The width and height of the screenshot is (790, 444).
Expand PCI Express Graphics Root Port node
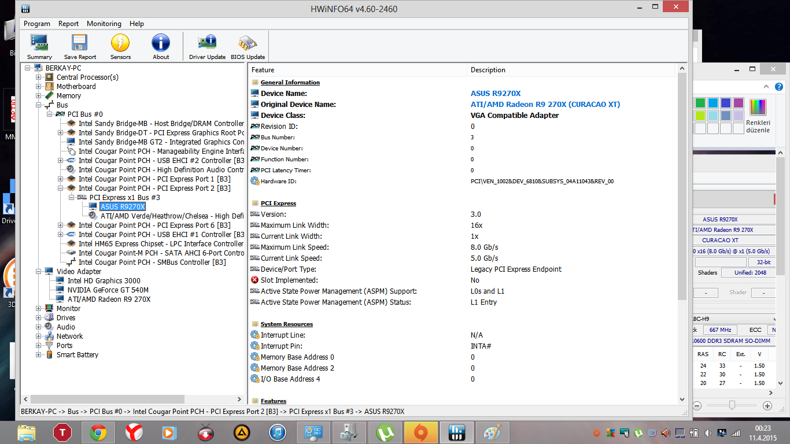[x=61, y=133]
